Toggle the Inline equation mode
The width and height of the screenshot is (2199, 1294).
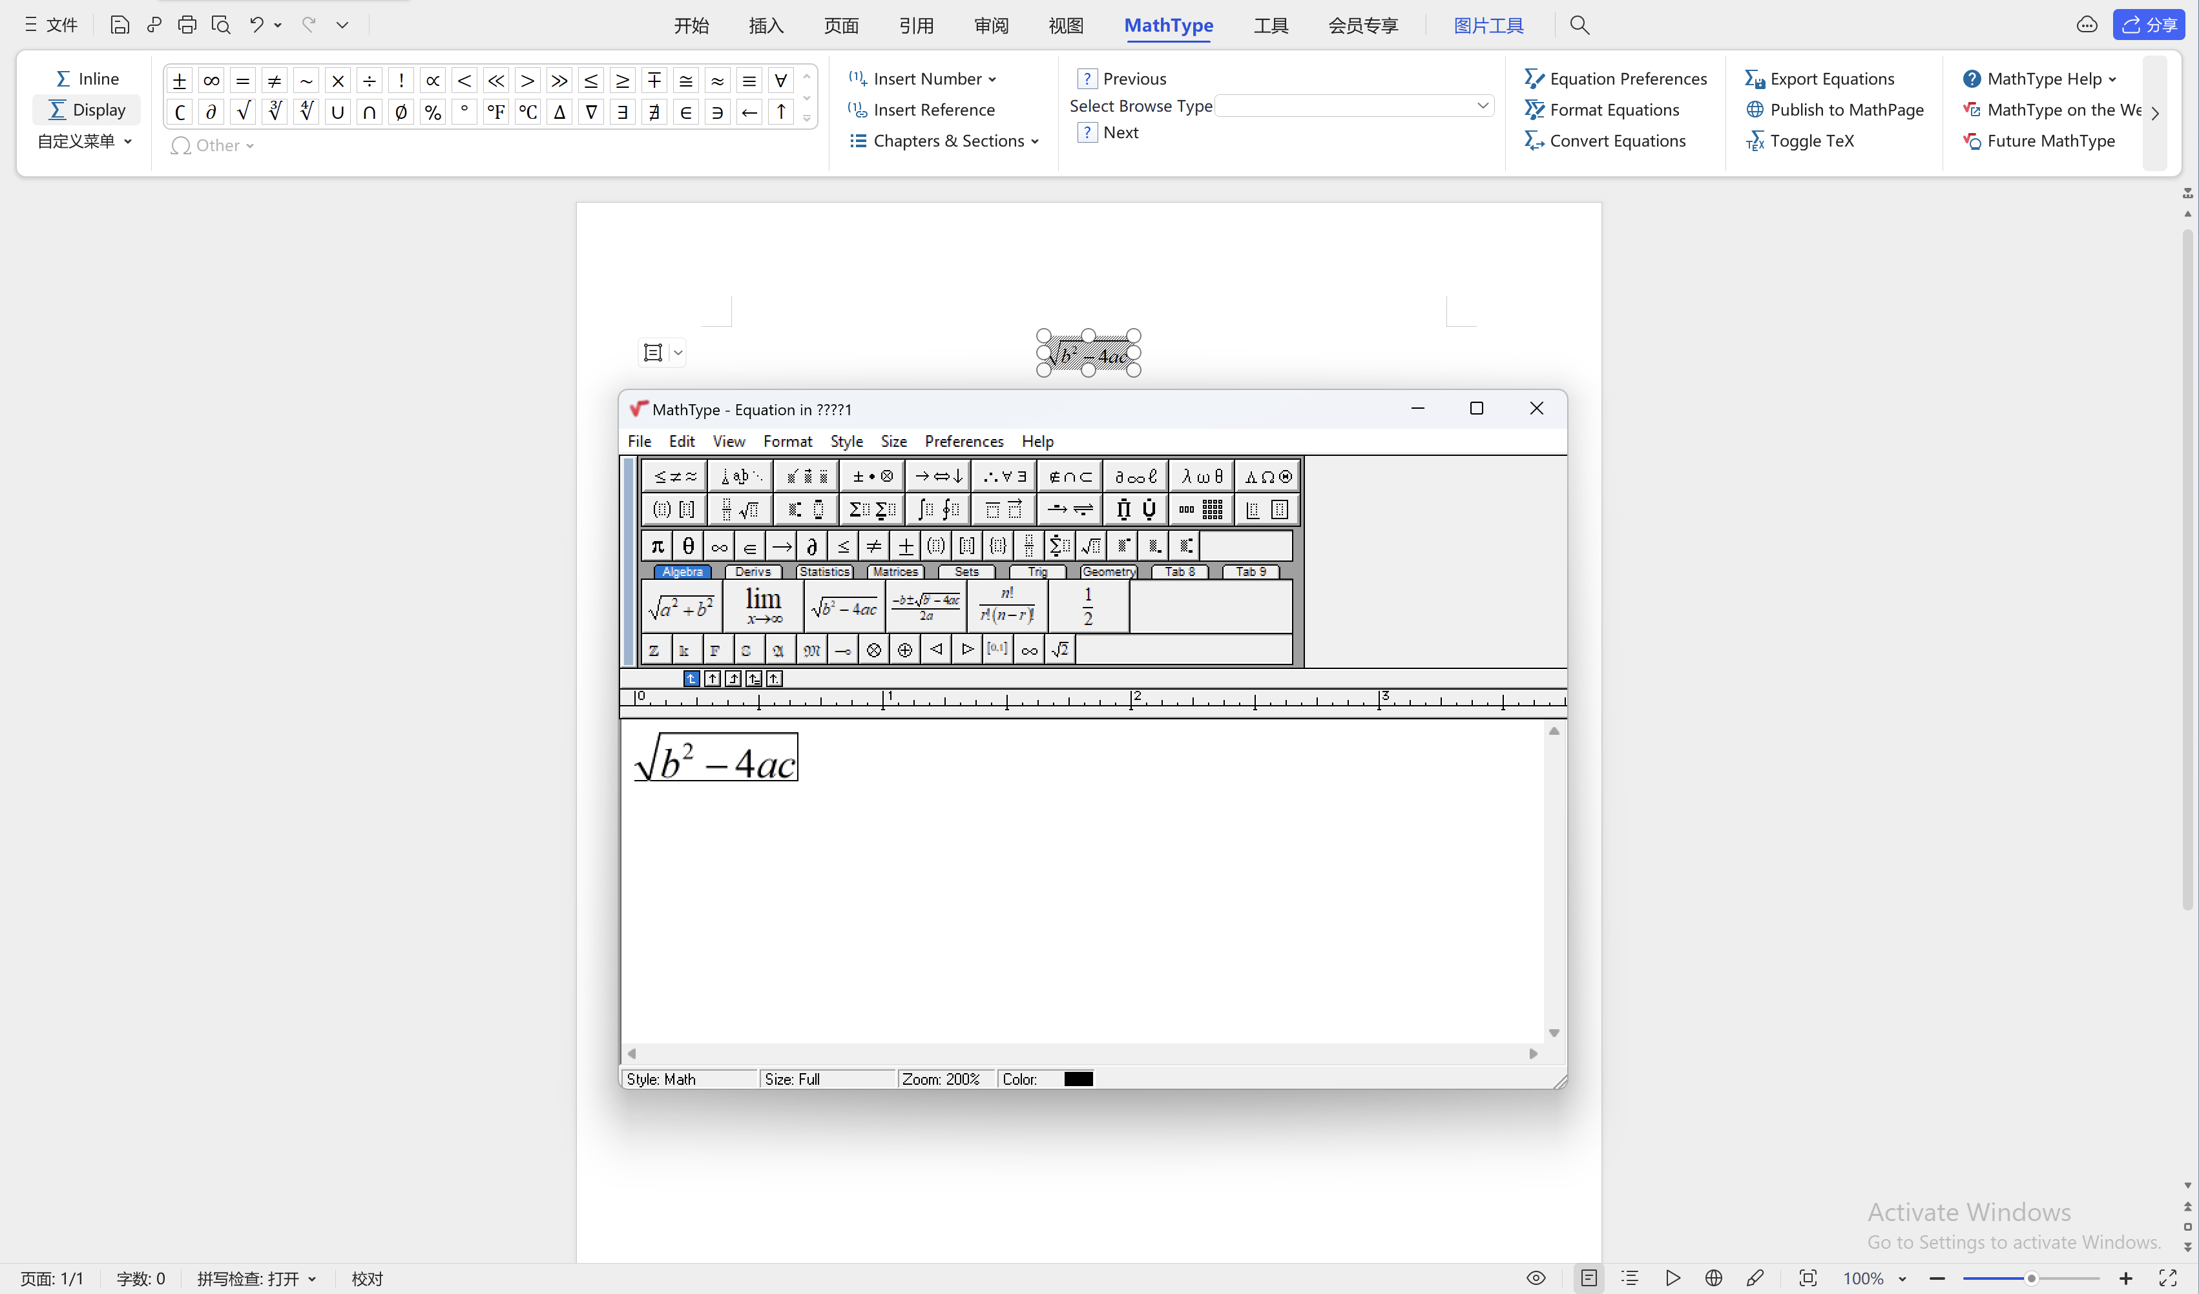87,77
